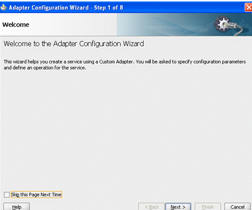
Task: Click the binary digits pattern in banner
Action: click(x=178, y=28)
